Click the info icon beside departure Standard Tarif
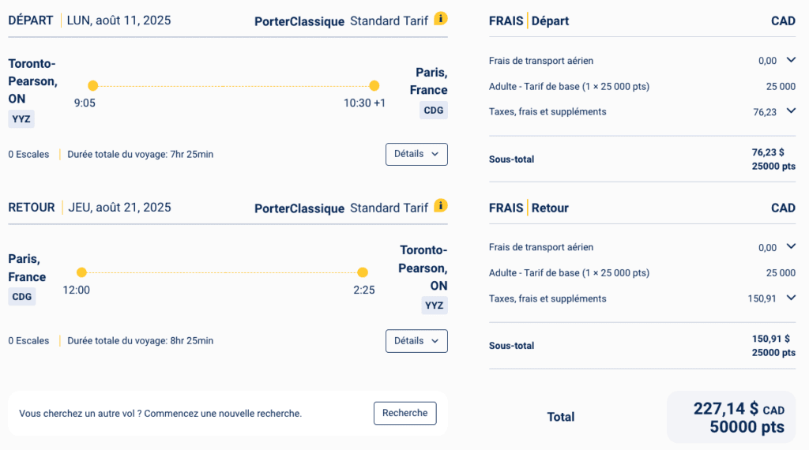Viewport: 809px width, 450px height. tap(441, 18)
